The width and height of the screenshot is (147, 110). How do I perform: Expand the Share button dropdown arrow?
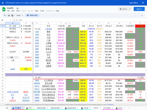tap(130, 9)
